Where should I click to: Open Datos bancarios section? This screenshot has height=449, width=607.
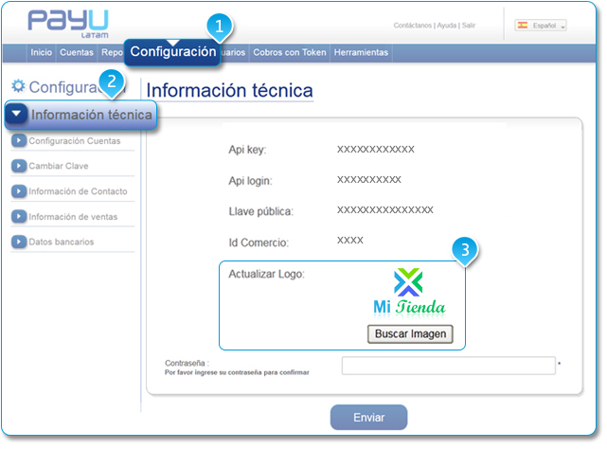(x=62, y=242)
